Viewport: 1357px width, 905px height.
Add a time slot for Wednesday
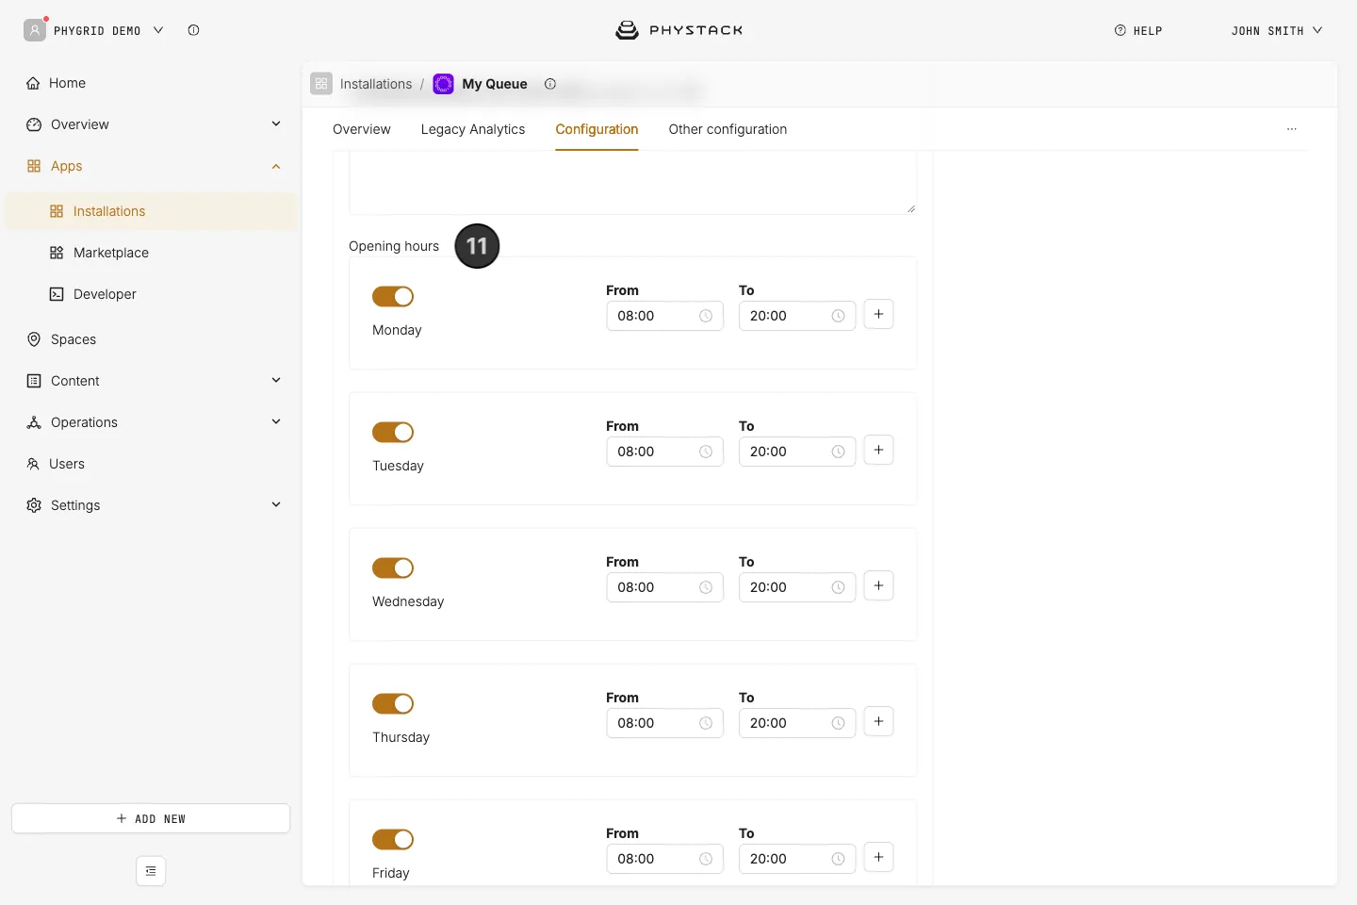coord(878,585)
